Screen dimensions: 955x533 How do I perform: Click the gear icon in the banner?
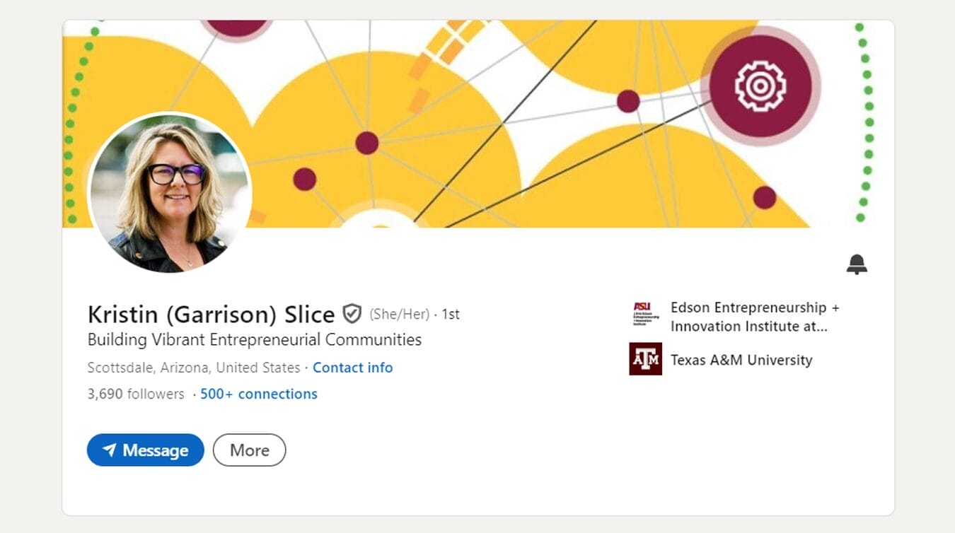coord(760,86)
